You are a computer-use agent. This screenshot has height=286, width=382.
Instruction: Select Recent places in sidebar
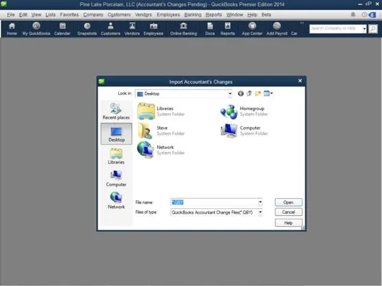116,112
